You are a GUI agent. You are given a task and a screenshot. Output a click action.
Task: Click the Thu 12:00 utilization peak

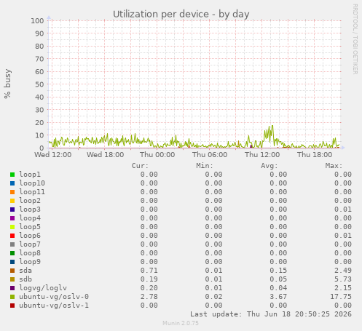[272, 126]
